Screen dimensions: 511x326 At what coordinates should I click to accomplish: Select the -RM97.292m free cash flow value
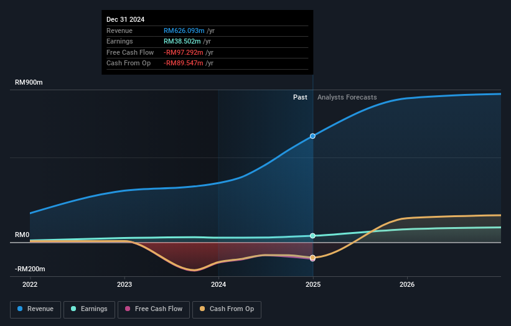[183, 52]
